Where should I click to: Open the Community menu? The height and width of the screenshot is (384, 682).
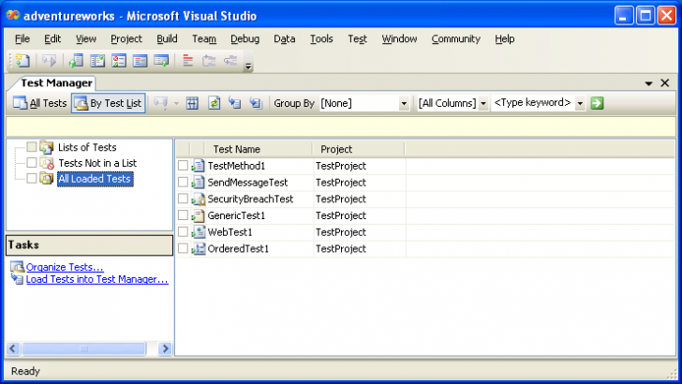(456, 38)
